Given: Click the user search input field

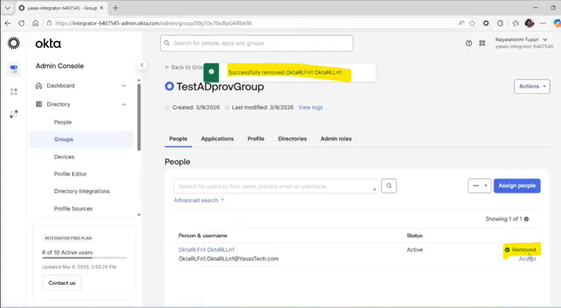Looking at the screenshot, I should coord(274,186).
